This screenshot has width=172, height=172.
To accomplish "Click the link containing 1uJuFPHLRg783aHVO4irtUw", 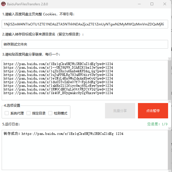I will (x=58, y=75).
